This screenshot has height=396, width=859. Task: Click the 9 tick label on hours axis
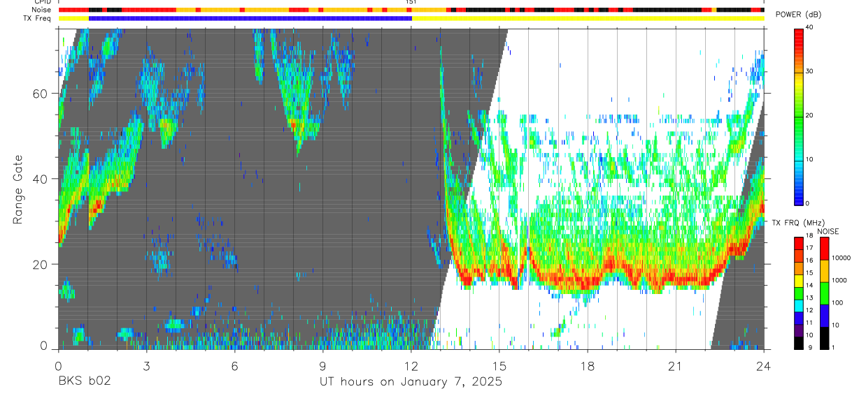point(322,365)
